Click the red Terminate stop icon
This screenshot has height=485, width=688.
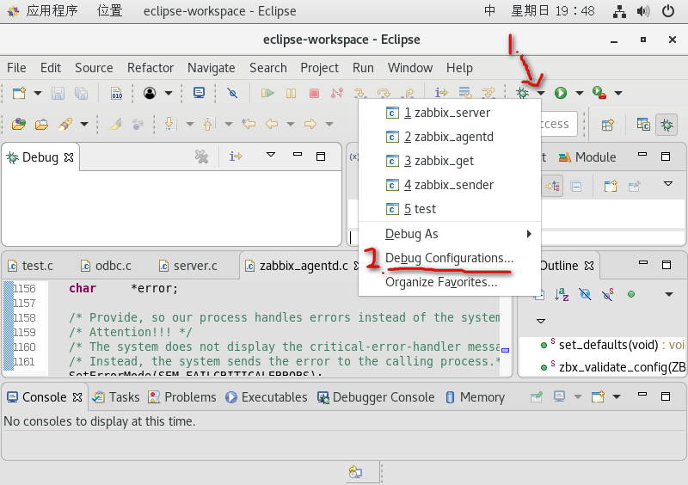(314, 93)
